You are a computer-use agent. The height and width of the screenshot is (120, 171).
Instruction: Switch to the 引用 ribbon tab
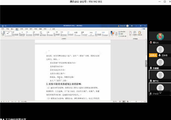pos(26,29)
